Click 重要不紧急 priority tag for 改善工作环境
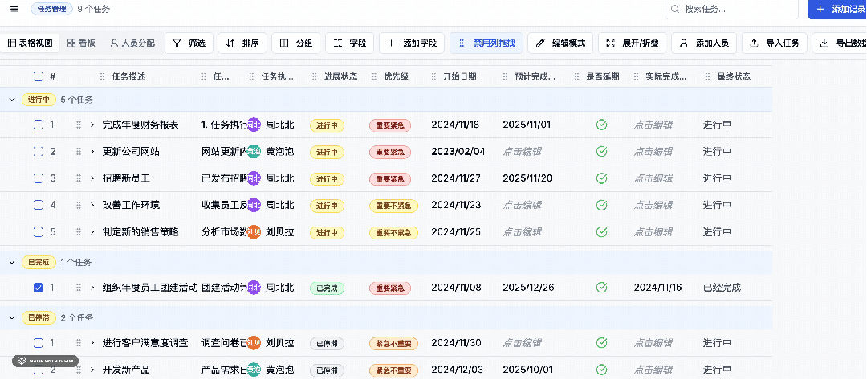 tap(393, 206)
